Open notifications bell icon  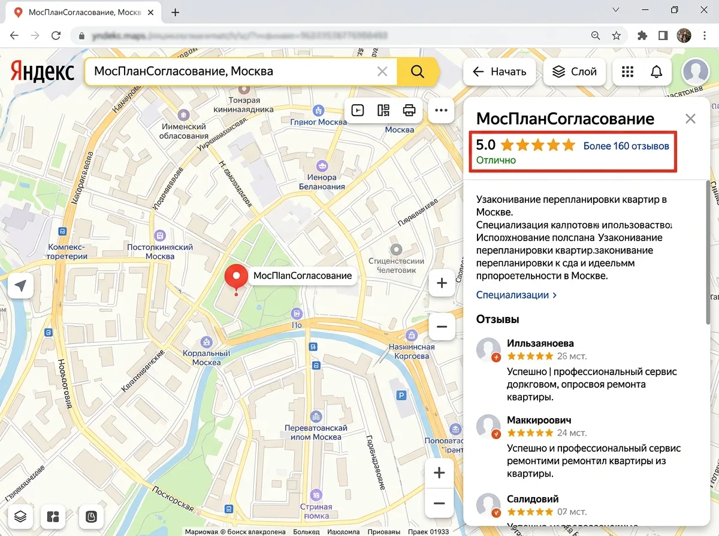[657, 72]
